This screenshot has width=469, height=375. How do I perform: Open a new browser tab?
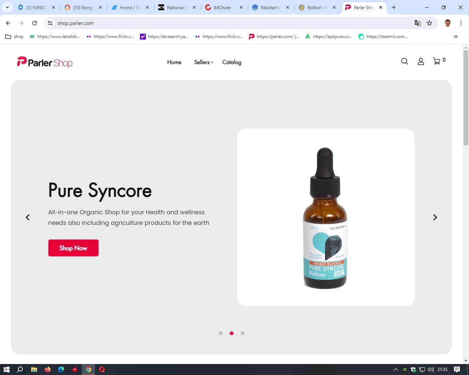(394, 7)
